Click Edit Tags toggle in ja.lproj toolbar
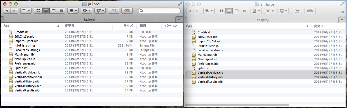 tap(127, 11)
